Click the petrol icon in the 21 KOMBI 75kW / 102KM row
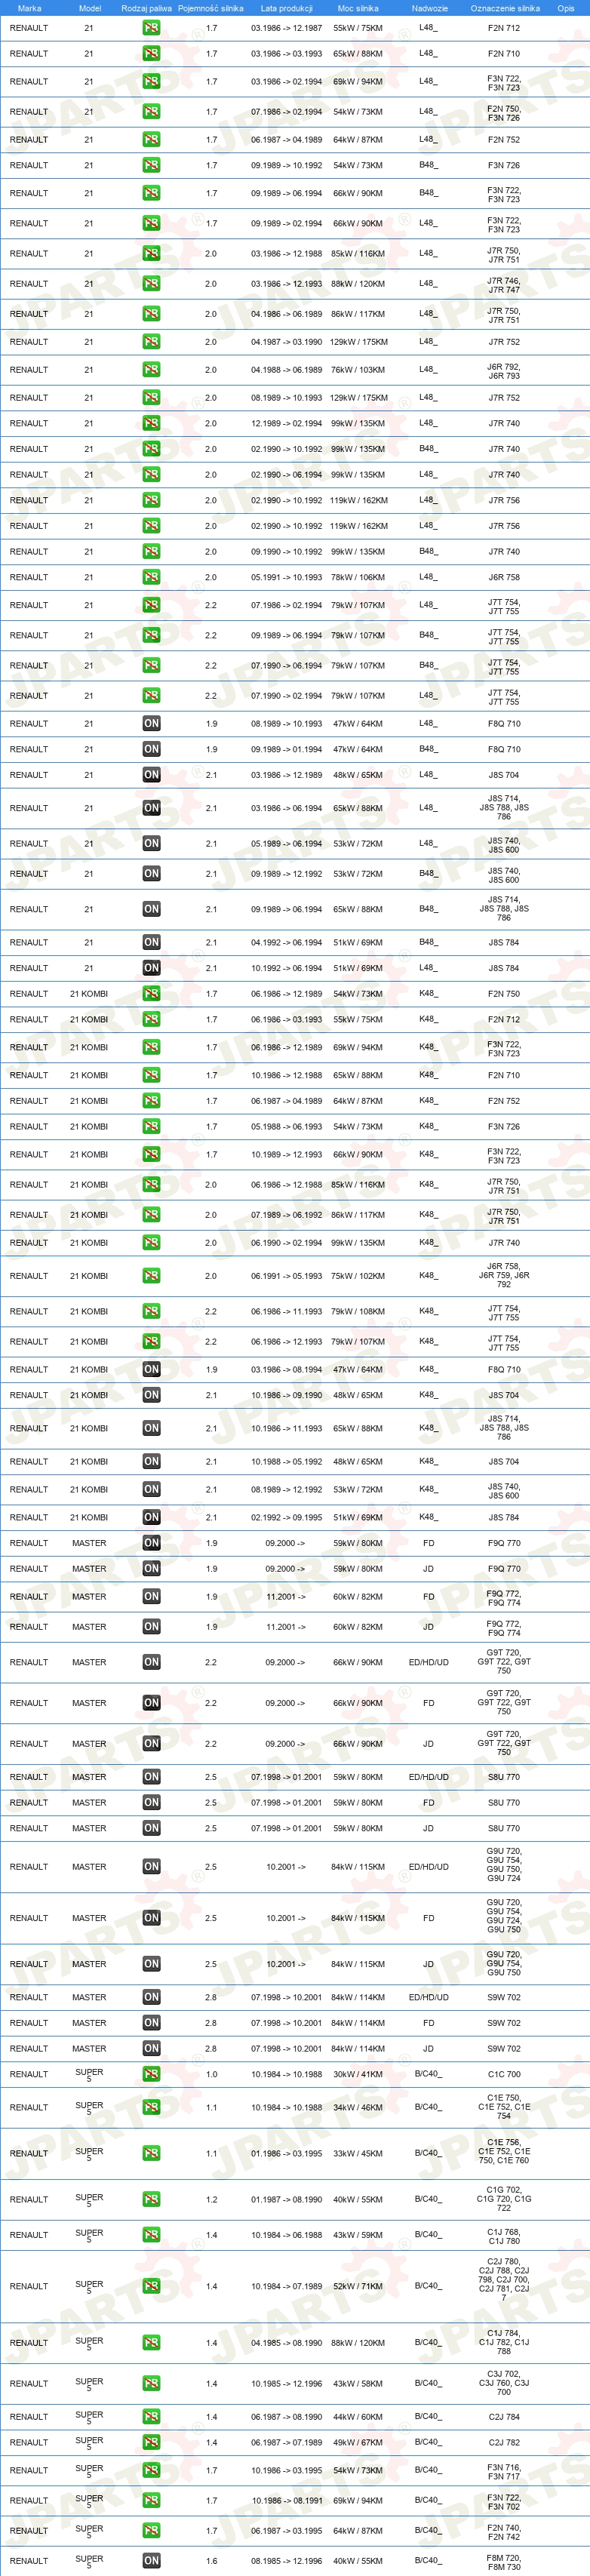The width and height of the screenshot is (590, 2576). (151, 1276)
